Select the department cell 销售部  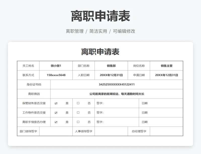[111, 66]
